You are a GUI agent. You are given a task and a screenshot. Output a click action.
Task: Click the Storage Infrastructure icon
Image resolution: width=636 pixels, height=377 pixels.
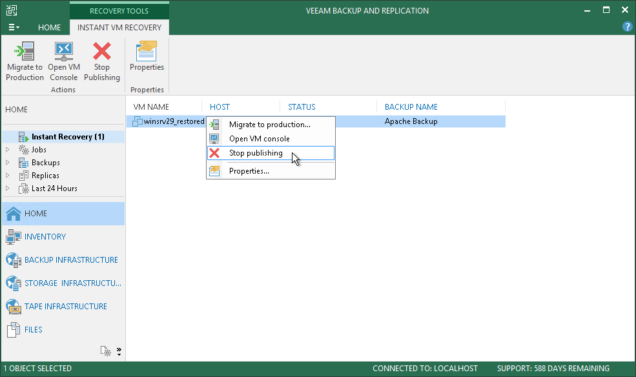pyautogui.click(x=14, y=283)
